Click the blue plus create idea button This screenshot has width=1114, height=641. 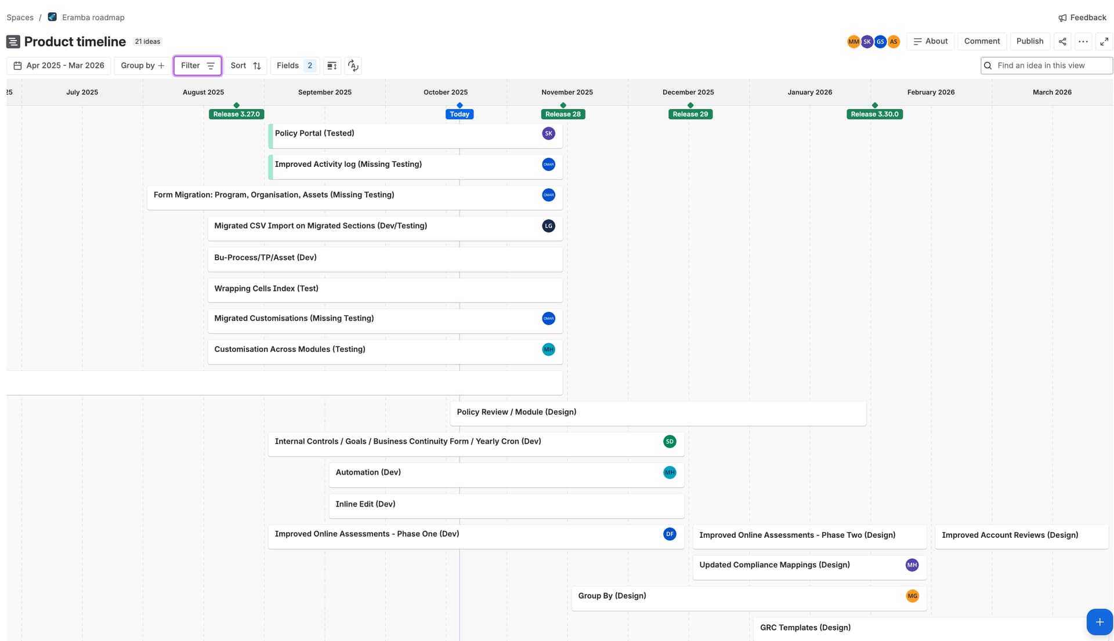(x=1099, y=622)
